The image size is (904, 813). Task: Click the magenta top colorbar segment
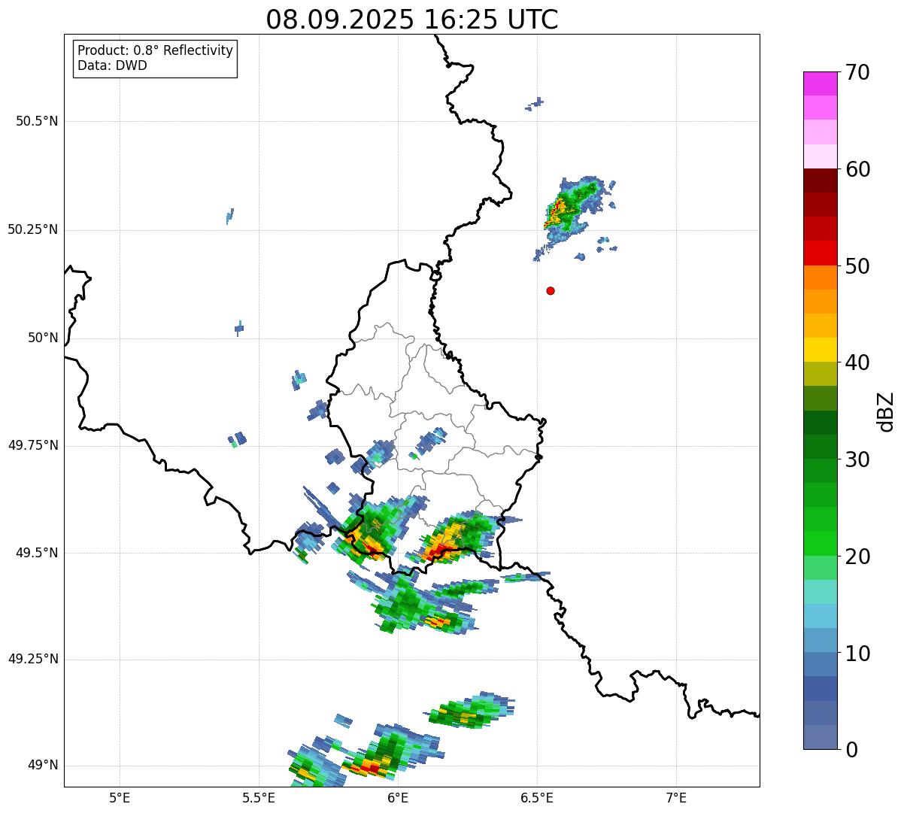820,83
